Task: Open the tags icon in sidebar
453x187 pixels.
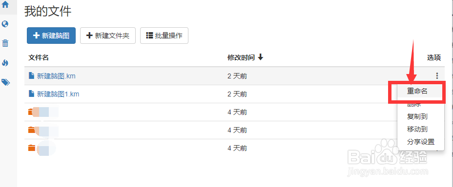Action: (x=5, y=82)
